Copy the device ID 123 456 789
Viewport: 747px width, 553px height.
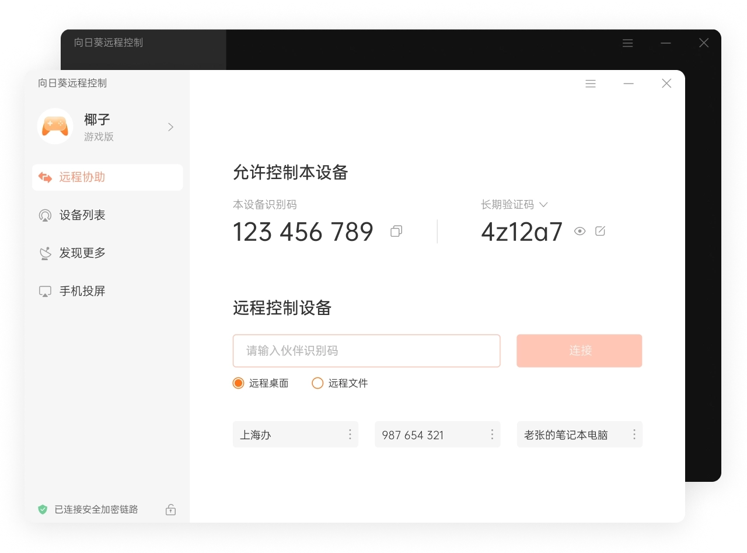tap(396, 232)
